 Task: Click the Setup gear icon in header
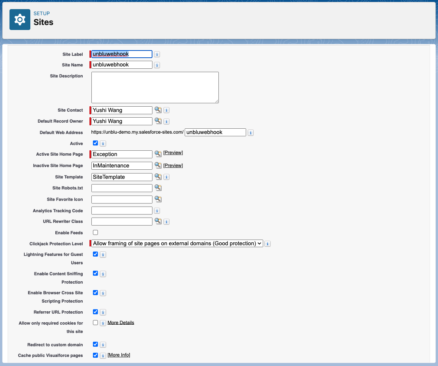(20, 19)
